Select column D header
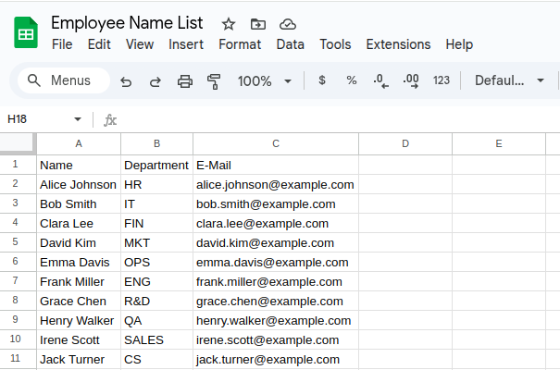The width and height of the screenshot is (560, 370). [x=405, y=143]
